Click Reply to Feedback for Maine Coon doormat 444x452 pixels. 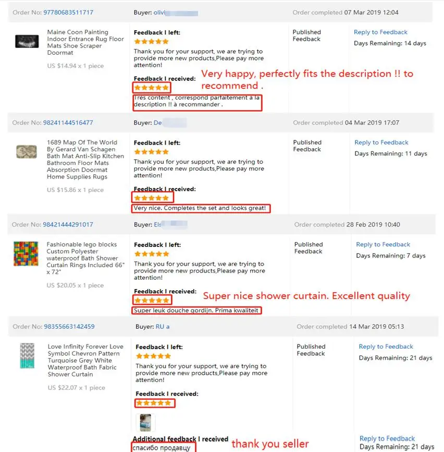pyautogui.click(x=380, y=32)
